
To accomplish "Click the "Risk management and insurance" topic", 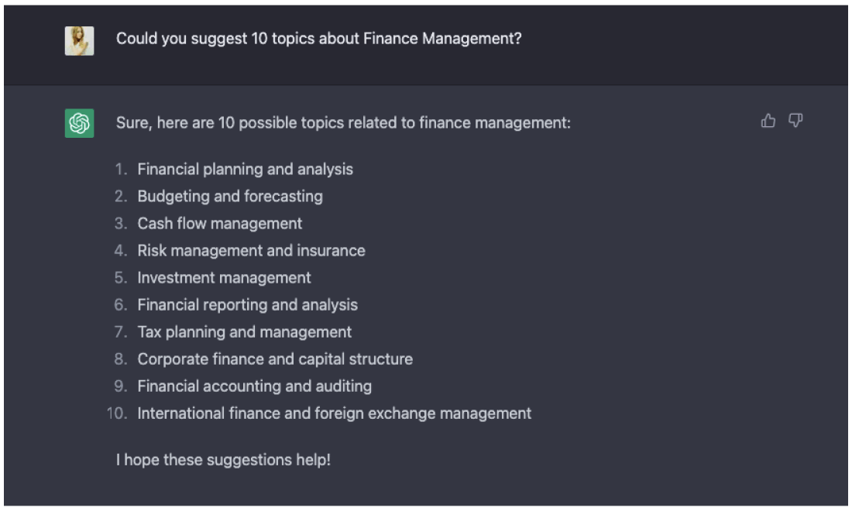I will pos(251,251).
